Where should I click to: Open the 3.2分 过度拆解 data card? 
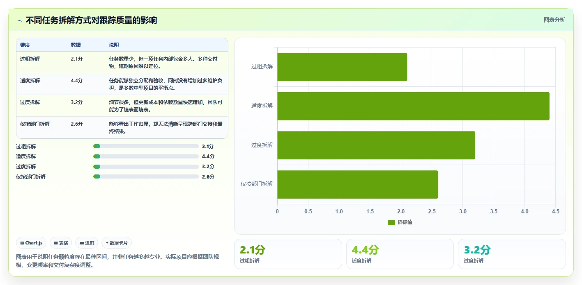512,254
